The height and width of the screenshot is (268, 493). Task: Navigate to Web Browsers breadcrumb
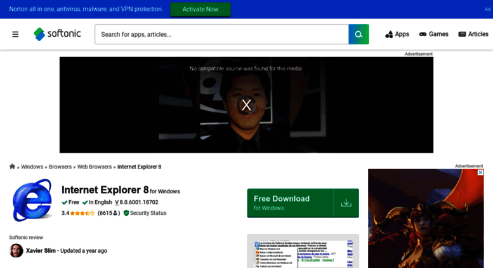(95, 167)
